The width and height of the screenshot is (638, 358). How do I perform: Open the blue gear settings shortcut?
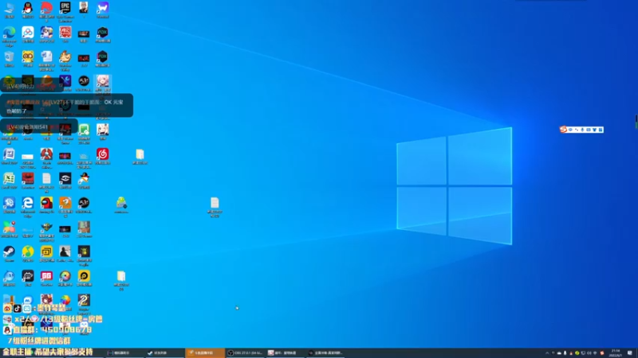(x=9, y=204)
